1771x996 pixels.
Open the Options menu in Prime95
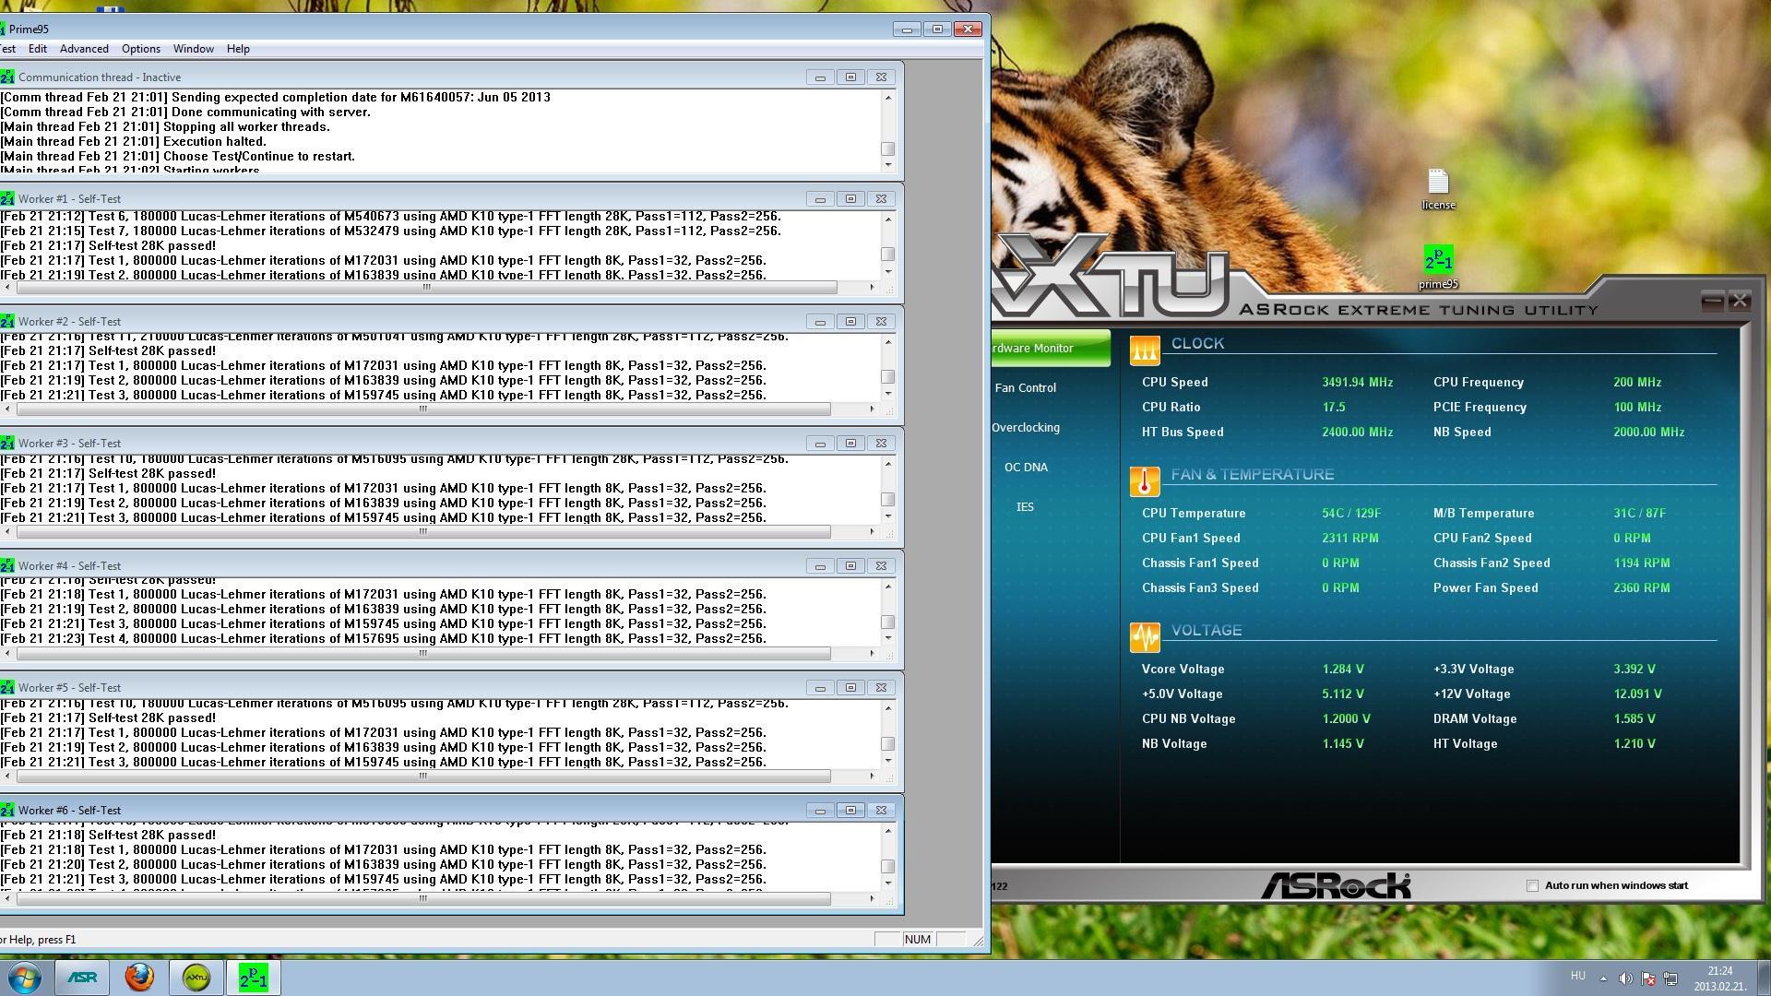click(141, 49)
